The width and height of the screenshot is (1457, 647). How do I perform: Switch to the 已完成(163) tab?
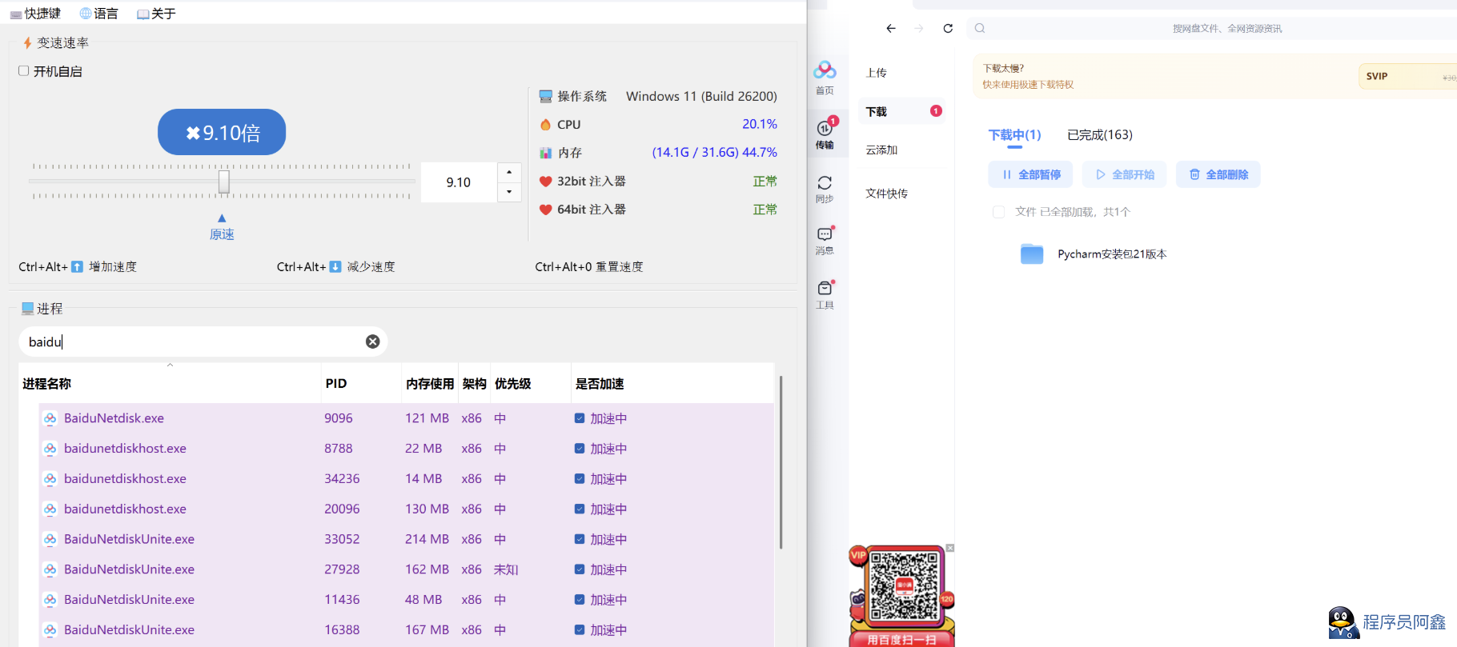pos(1099,134)
